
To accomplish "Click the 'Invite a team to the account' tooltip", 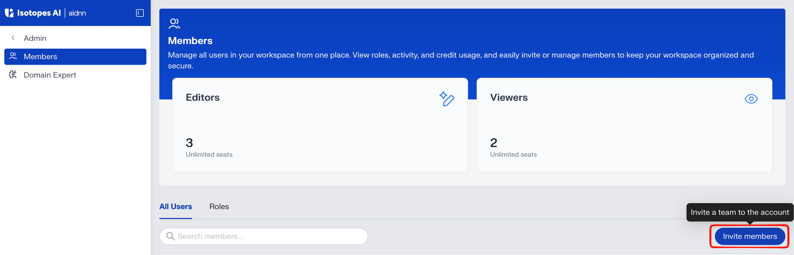I will (739, 212).
